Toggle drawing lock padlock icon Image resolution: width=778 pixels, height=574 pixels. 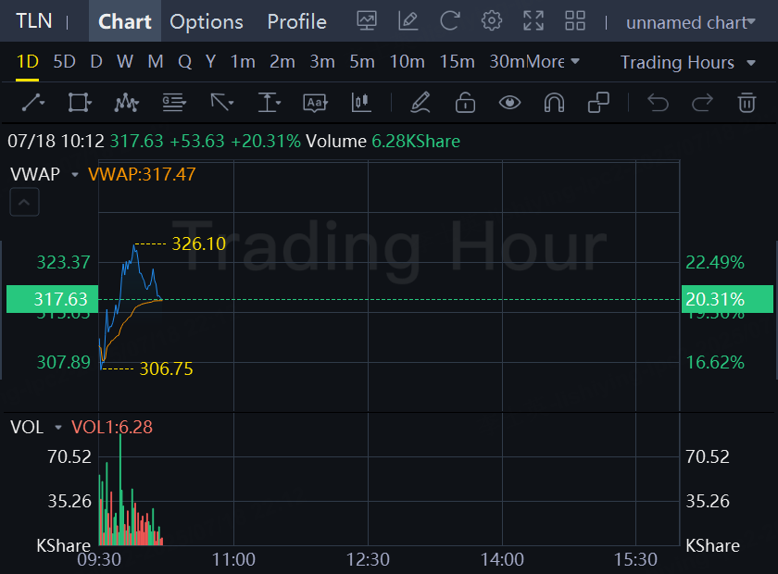tap(465, 103)
